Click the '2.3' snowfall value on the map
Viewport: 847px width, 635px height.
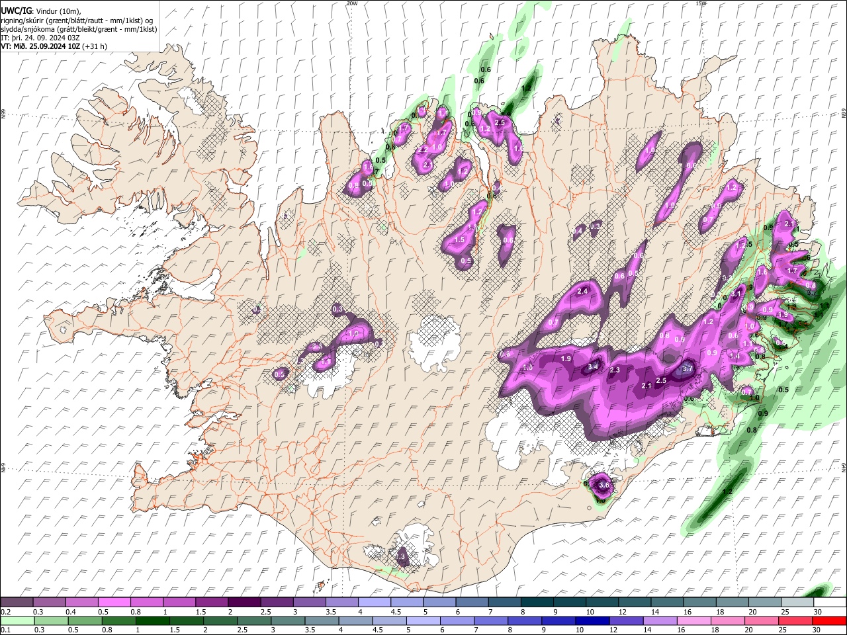[x=615, y=370]
